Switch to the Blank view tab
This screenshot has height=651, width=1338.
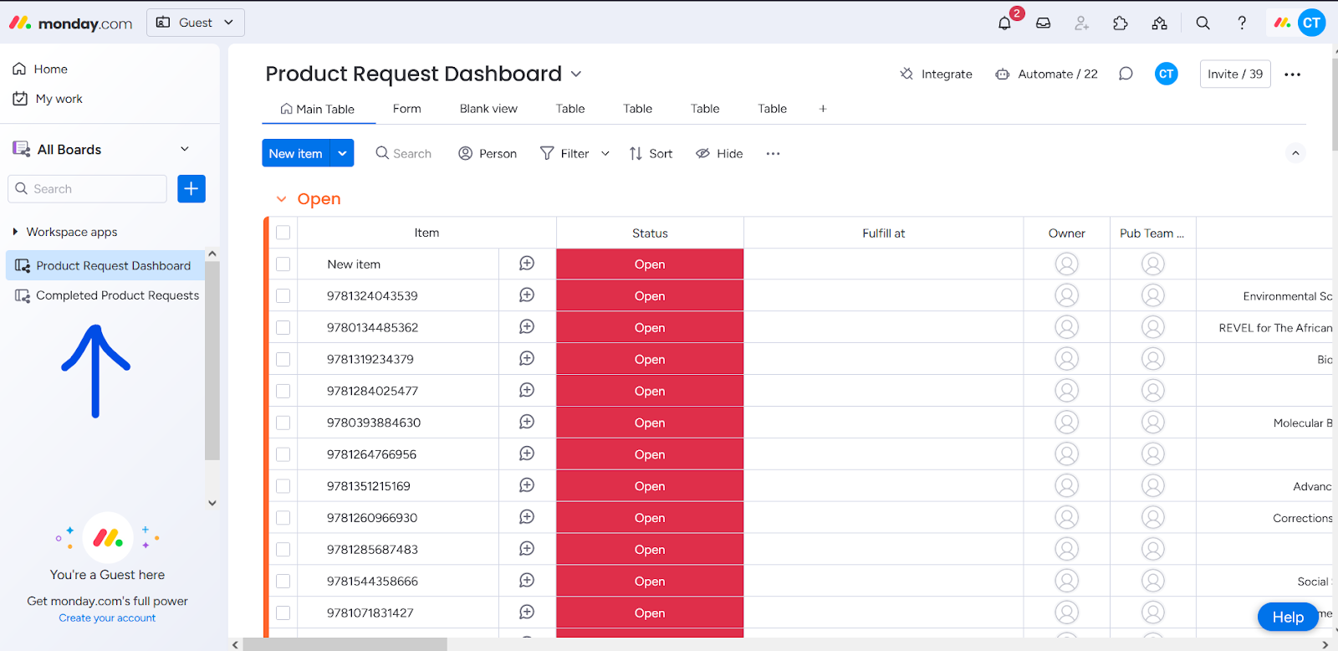[x=488, y=109]
